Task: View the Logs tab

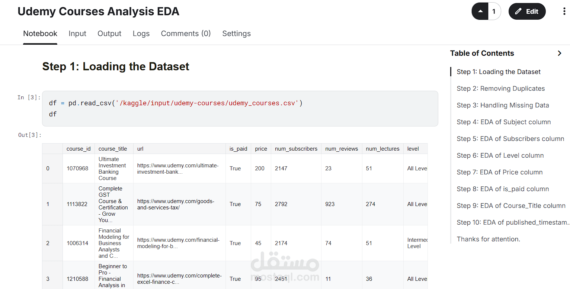Action: [141, 33]
